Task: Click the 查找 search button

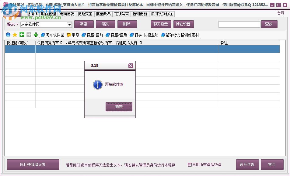Action: [269, 24]
